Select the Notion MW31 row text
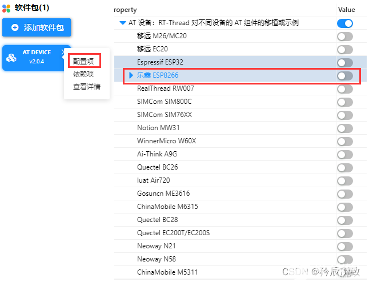 (x=158, y=128)
